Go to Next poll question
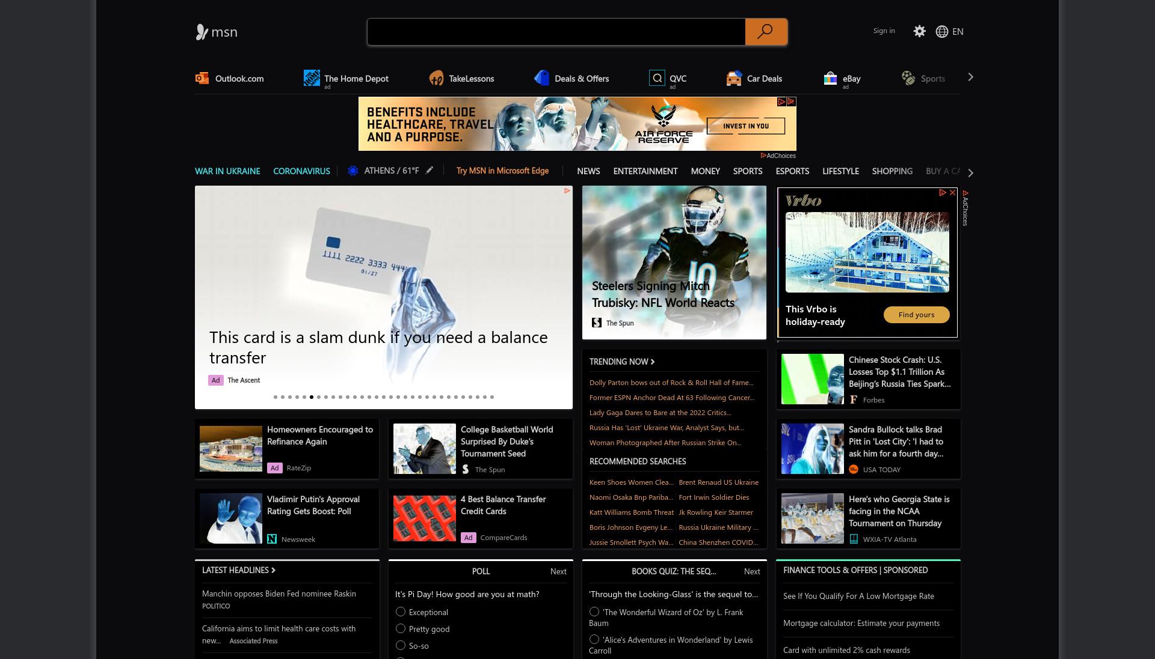 point(558,571)
